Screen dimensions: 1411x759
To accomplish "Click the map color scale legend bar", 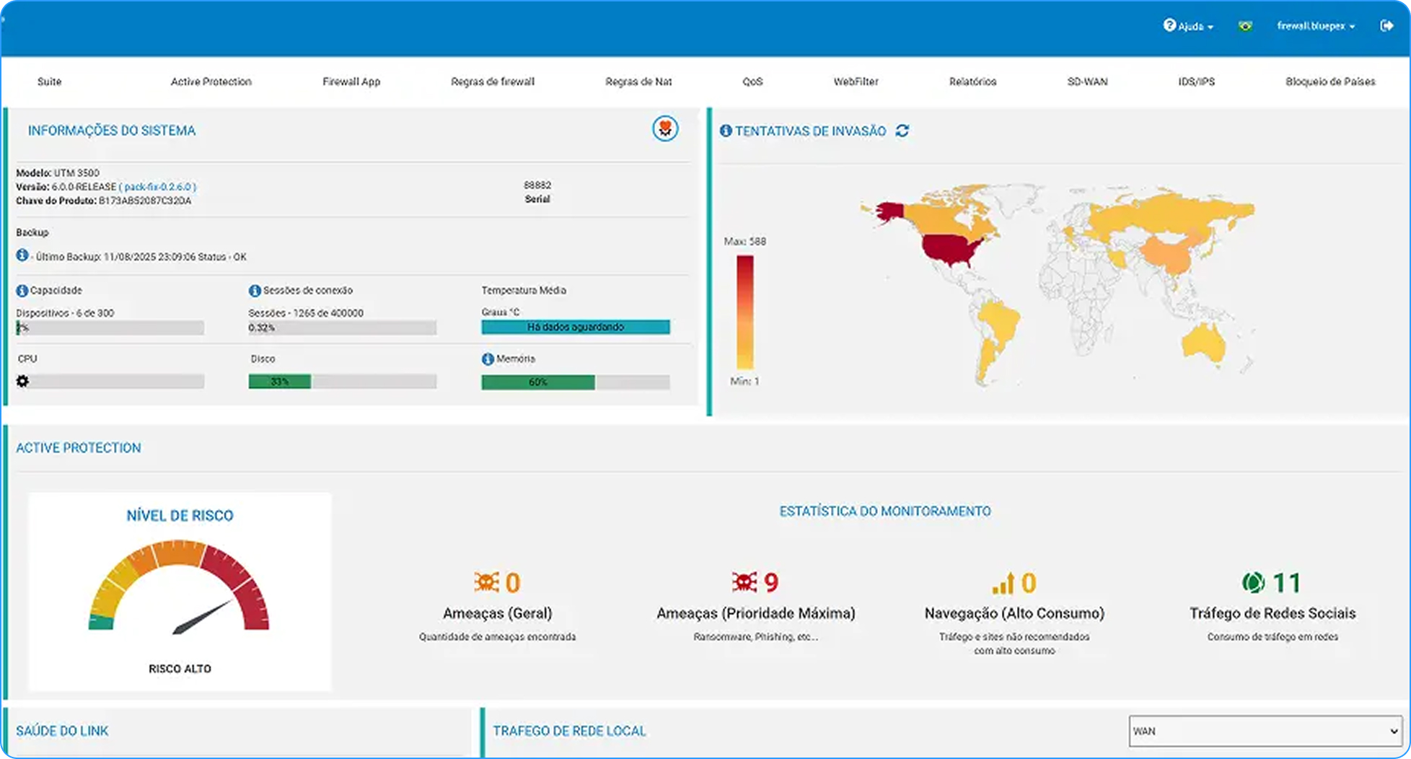I will (745, 312).
